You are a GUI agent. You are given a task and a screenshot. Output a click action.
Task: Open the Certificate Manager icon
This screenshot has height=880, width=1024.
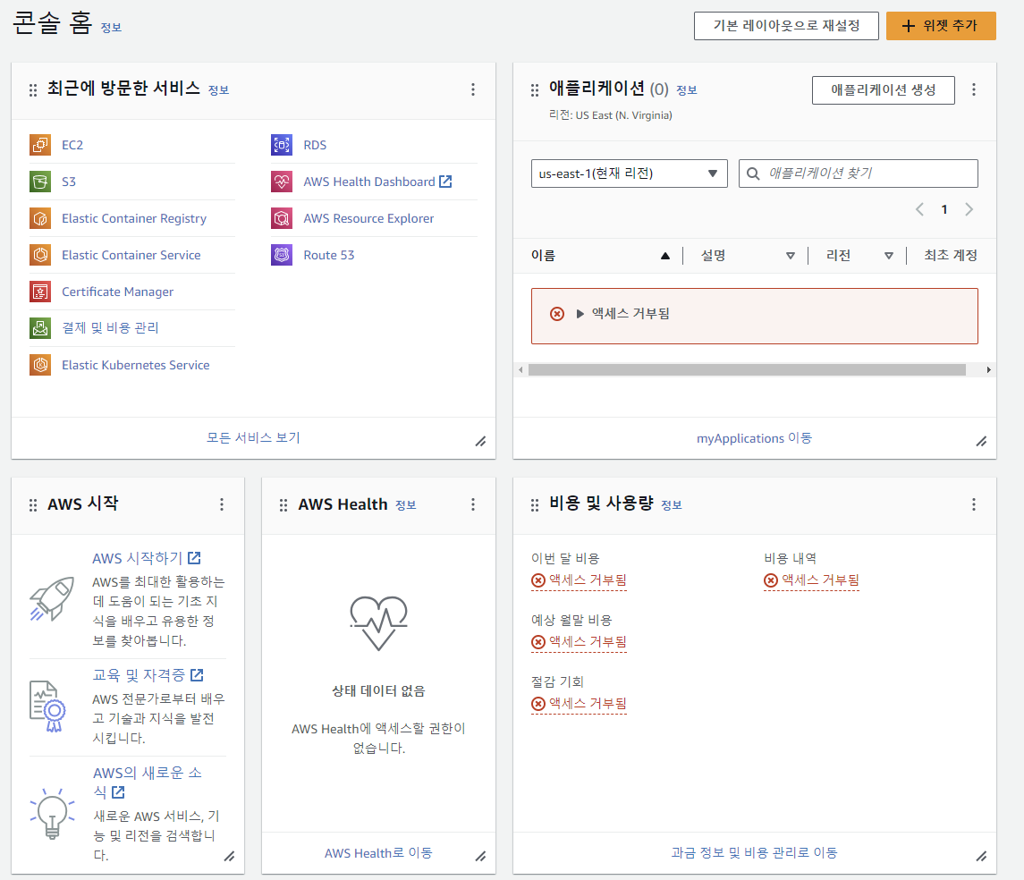tap(40, 292)
